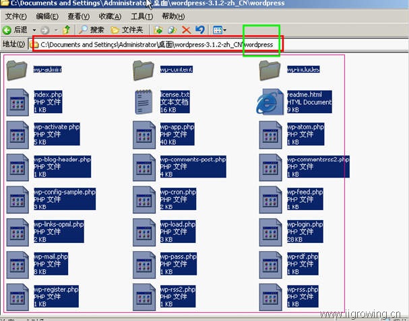
Task: Select the wp-feed.php file icon
Action: coord(270,200)
